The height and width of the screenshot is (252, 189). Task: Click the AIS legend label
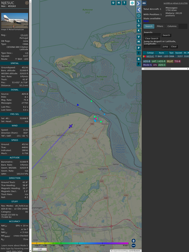(x=155, y=65)
